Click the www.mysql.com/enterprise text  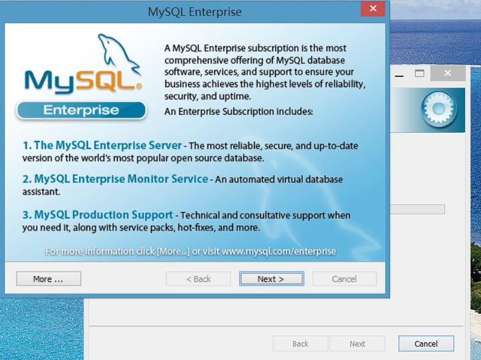click(279, 251)
